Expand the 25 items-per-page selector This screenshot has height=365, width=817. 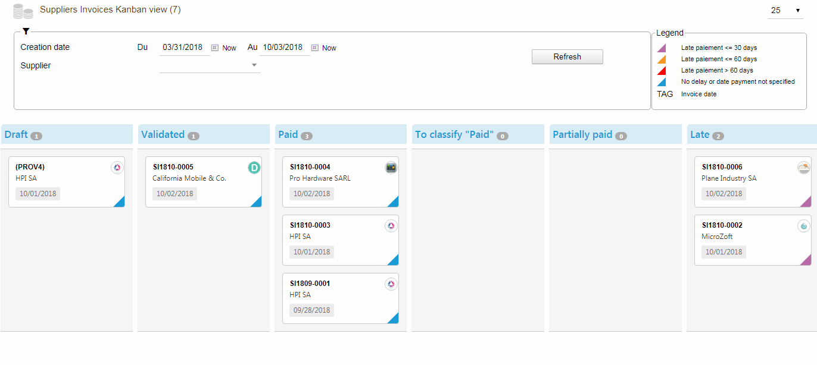point(785,11)
